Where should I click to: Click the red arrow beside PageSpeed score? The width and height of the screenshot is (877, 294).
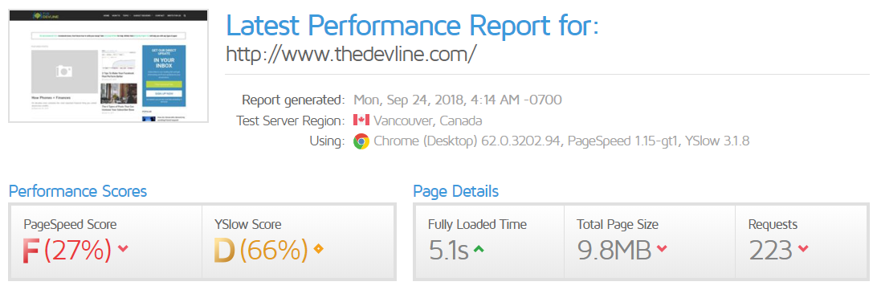click(x=123, y=249)
